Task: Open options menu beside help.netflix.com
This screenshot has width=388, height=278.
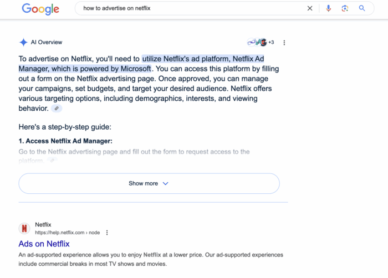Action: [x=107, y=233]
